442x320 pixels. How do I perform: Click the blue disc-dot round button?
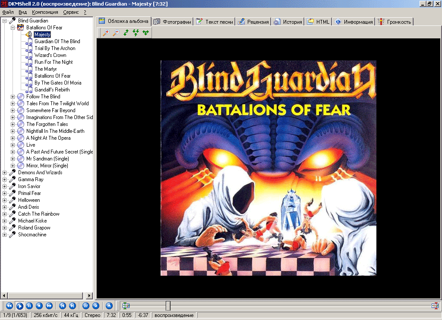[96, 306]
